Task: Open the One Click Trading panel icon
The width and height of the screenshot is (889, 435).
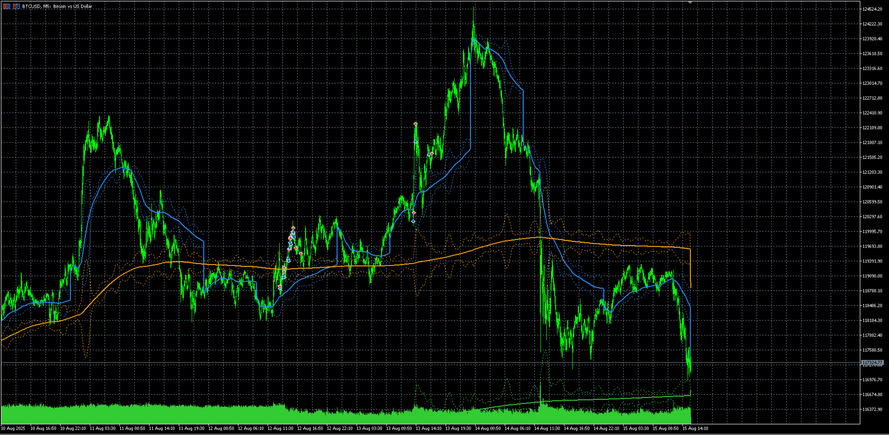Action: click(x=6, y=6)
